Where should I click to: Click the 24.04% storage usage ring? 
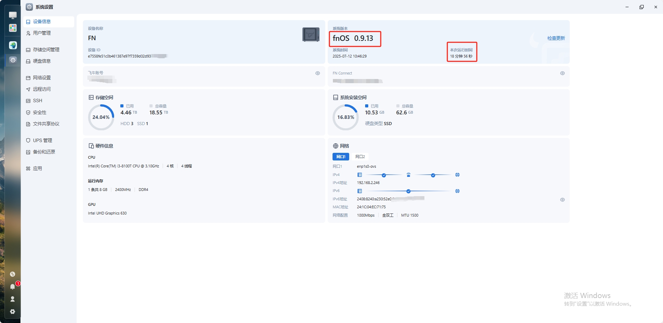pyautogui.click(x=101, y=117)
